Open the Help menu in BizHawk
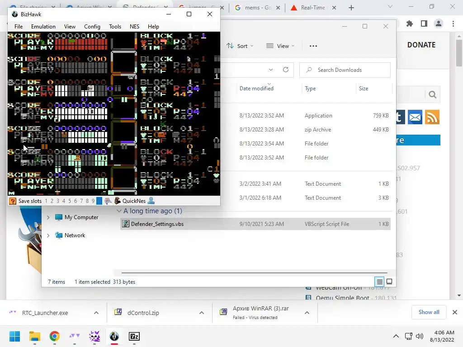463x347 pixels. [x=153, y=27]
